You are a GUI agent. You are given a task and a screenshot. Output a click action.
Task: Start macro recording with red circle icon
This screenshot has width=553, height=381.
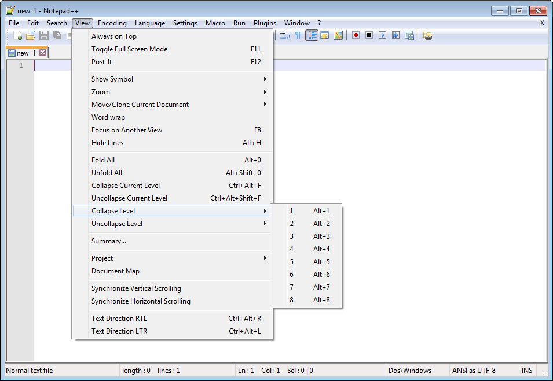[356, 35]
